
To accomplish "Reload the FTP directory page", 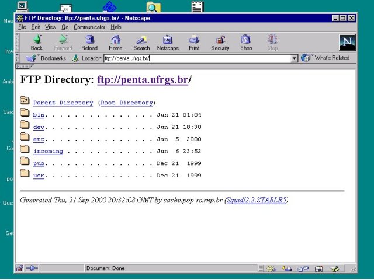I will (89, 43).
